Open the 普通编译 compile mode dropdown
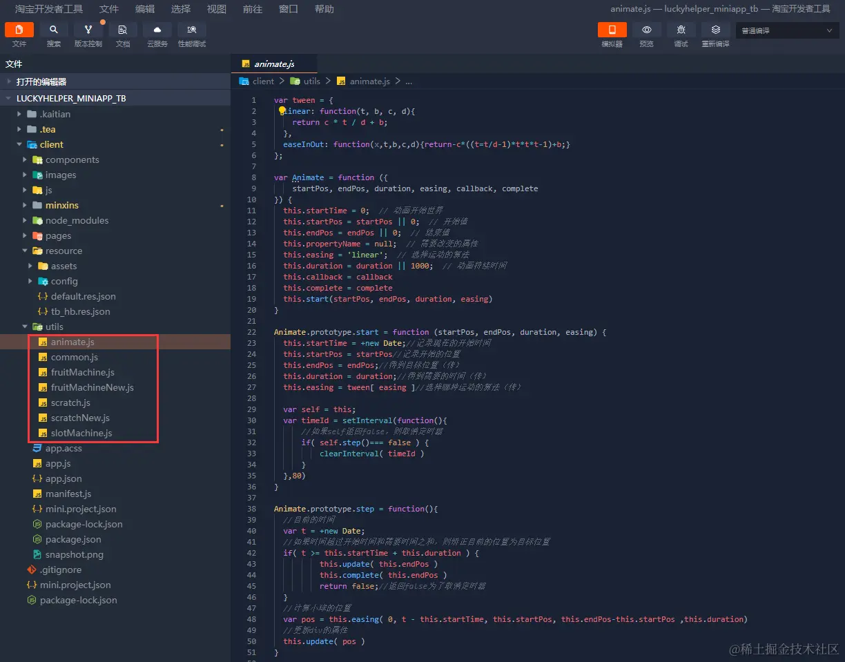The image size is (845, 662). [787, 30]
